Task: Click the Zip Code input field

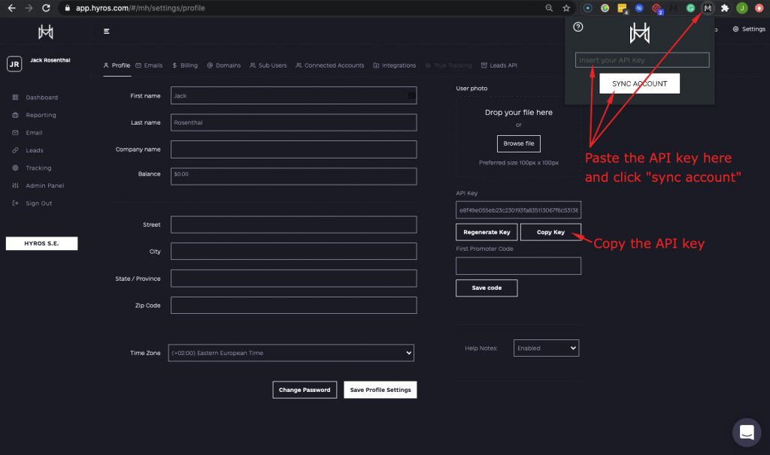Action: pos(294,305)
